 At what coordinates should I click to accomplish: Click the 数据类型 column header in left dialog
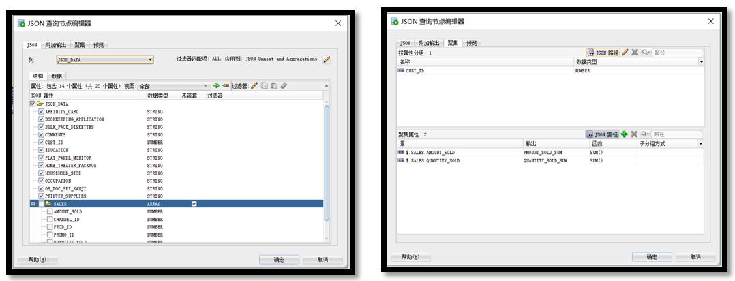coord(163,95)
